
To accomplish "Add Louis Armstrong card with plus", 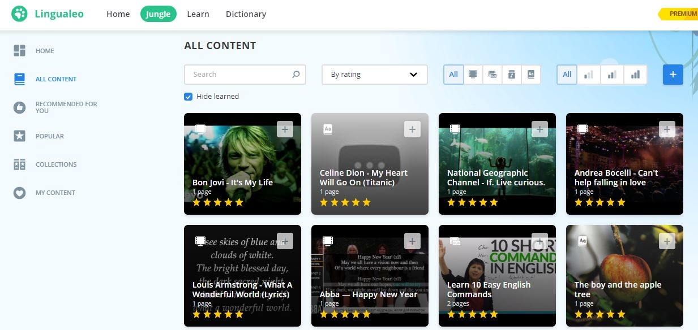I will pos(285,241).
